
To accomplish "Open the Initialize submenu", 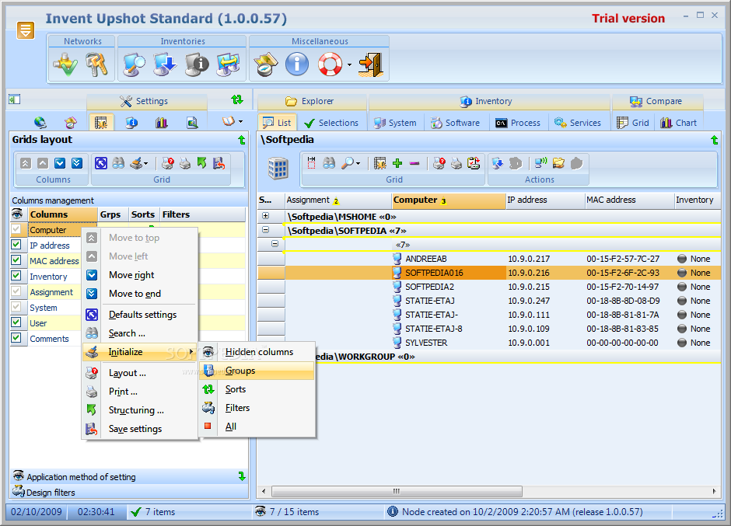I will pos(140,352).
